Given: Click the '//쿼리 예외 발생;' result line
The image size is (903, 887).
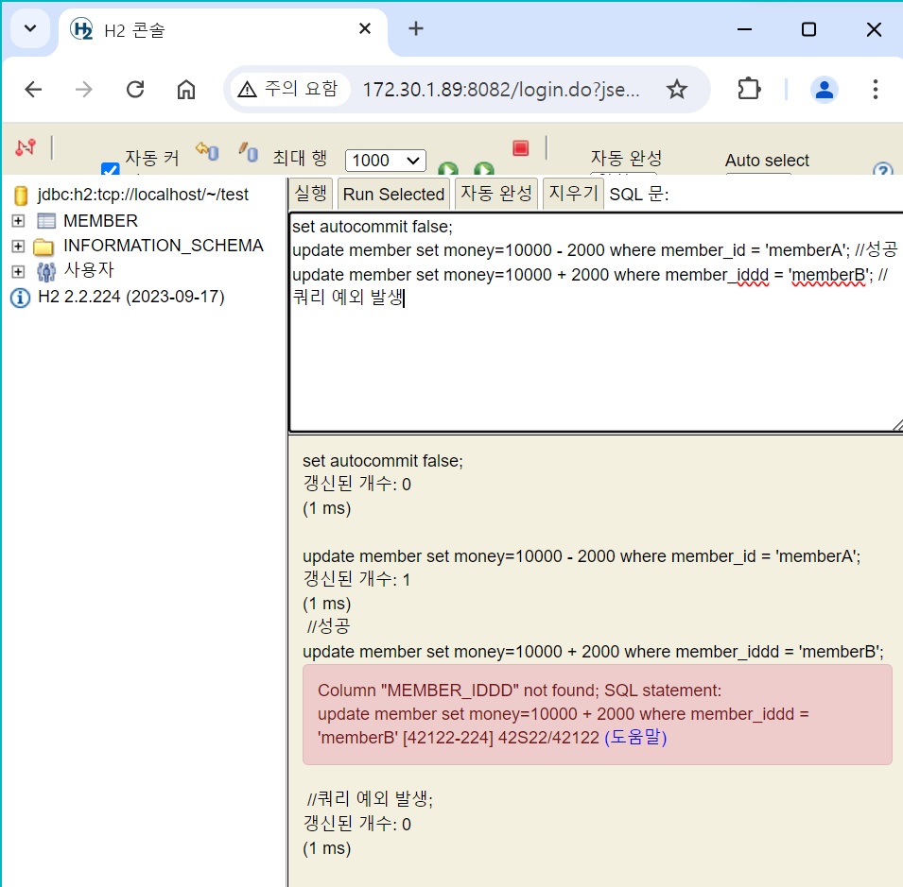Looking at the screenshot, I should point(369,799).
